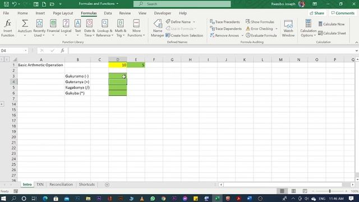Open the Watch Window

point(288,28)
